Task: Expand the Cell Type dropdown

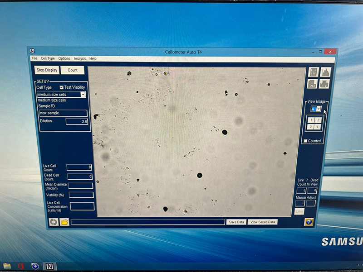Action: pyautogui.click(x=83, y=95)
